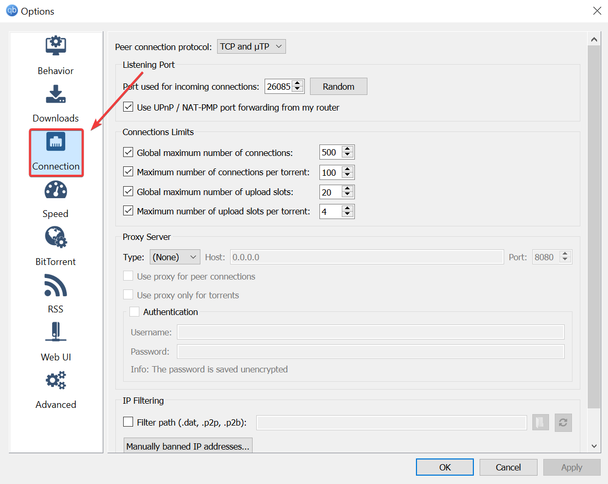Select the BitTorrent globe icon
Image resolution: width=608 pixels, height=484 pixels.
pos(55,237)
